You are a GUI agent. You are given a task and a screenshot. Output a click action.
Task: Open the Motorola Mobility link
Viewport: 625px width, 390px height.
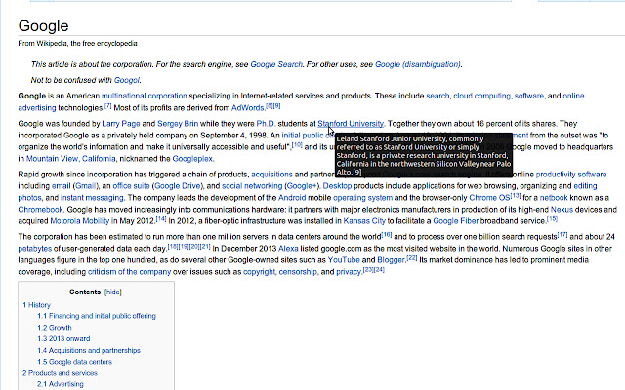[80, 221]
